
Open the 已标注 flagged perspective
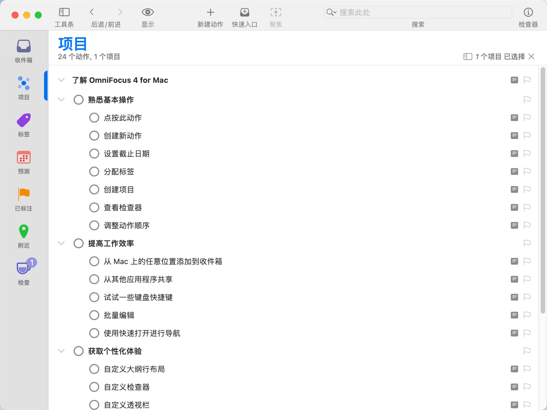24,199
